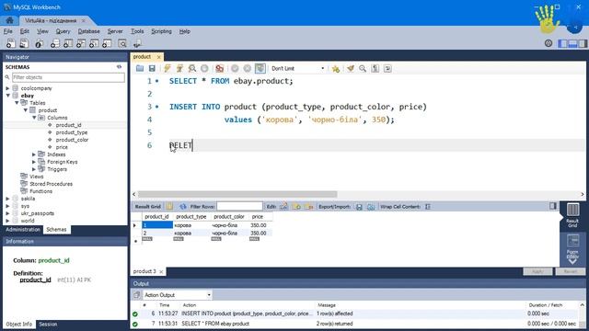This screenshot has width=589, height=331.
Task: Save the script with the floppy icon
Action: point(152,68)
